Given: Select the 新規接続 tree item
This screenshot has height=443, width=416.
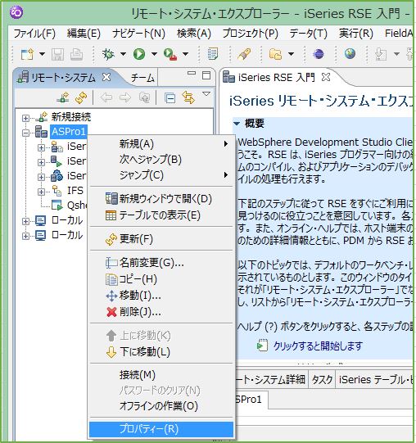Looking at the screenshot, I should 71,116.
